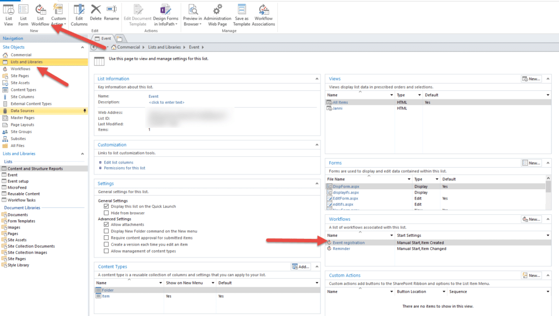This screenshot has width=559, height=316.
Task: Create a new List Form
Action: coord(23,15)
